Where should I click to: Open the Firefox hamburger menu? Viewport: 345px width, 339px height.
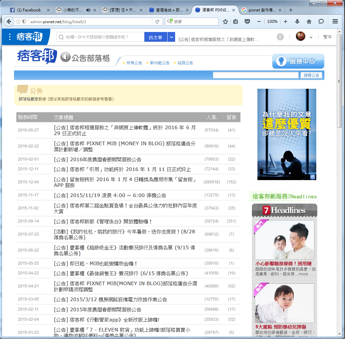click(335, 22)
